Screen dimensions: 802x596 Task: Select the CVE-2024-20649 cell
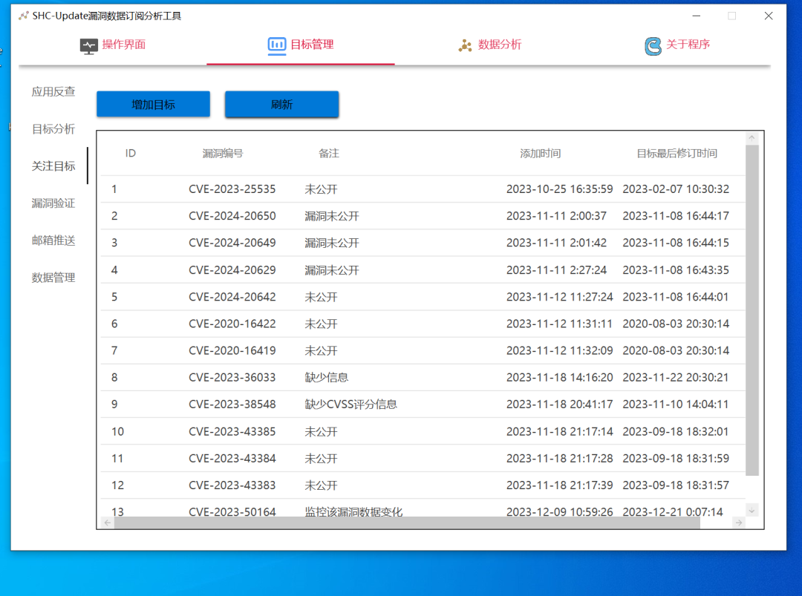(x=232, y=243)
